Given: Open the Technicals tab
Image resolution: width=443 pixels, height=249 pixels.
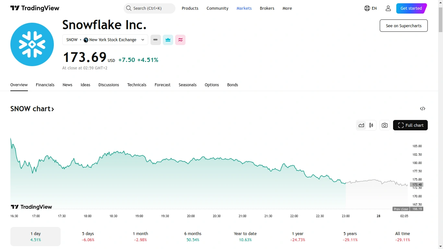Looking at the screenshot, I should pos(137,85).
